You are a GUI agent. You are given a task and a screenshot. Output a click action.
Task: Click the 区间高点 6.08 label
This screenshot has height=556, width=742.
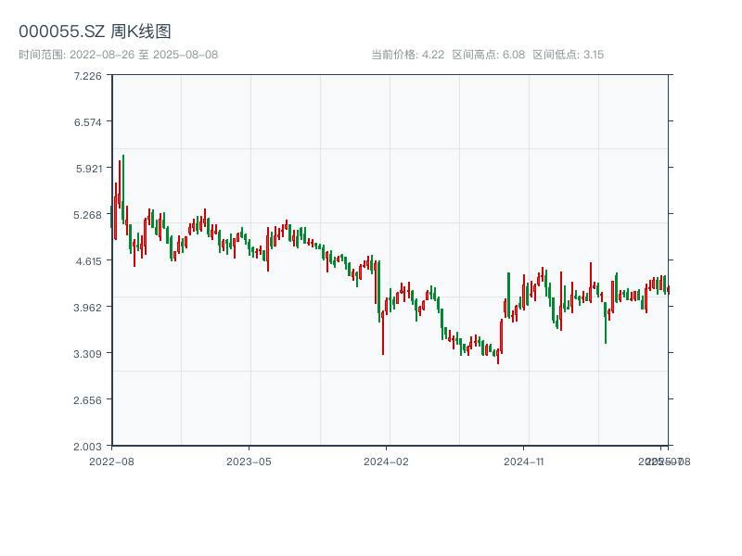pyautogui.click(x=488, y=55)
